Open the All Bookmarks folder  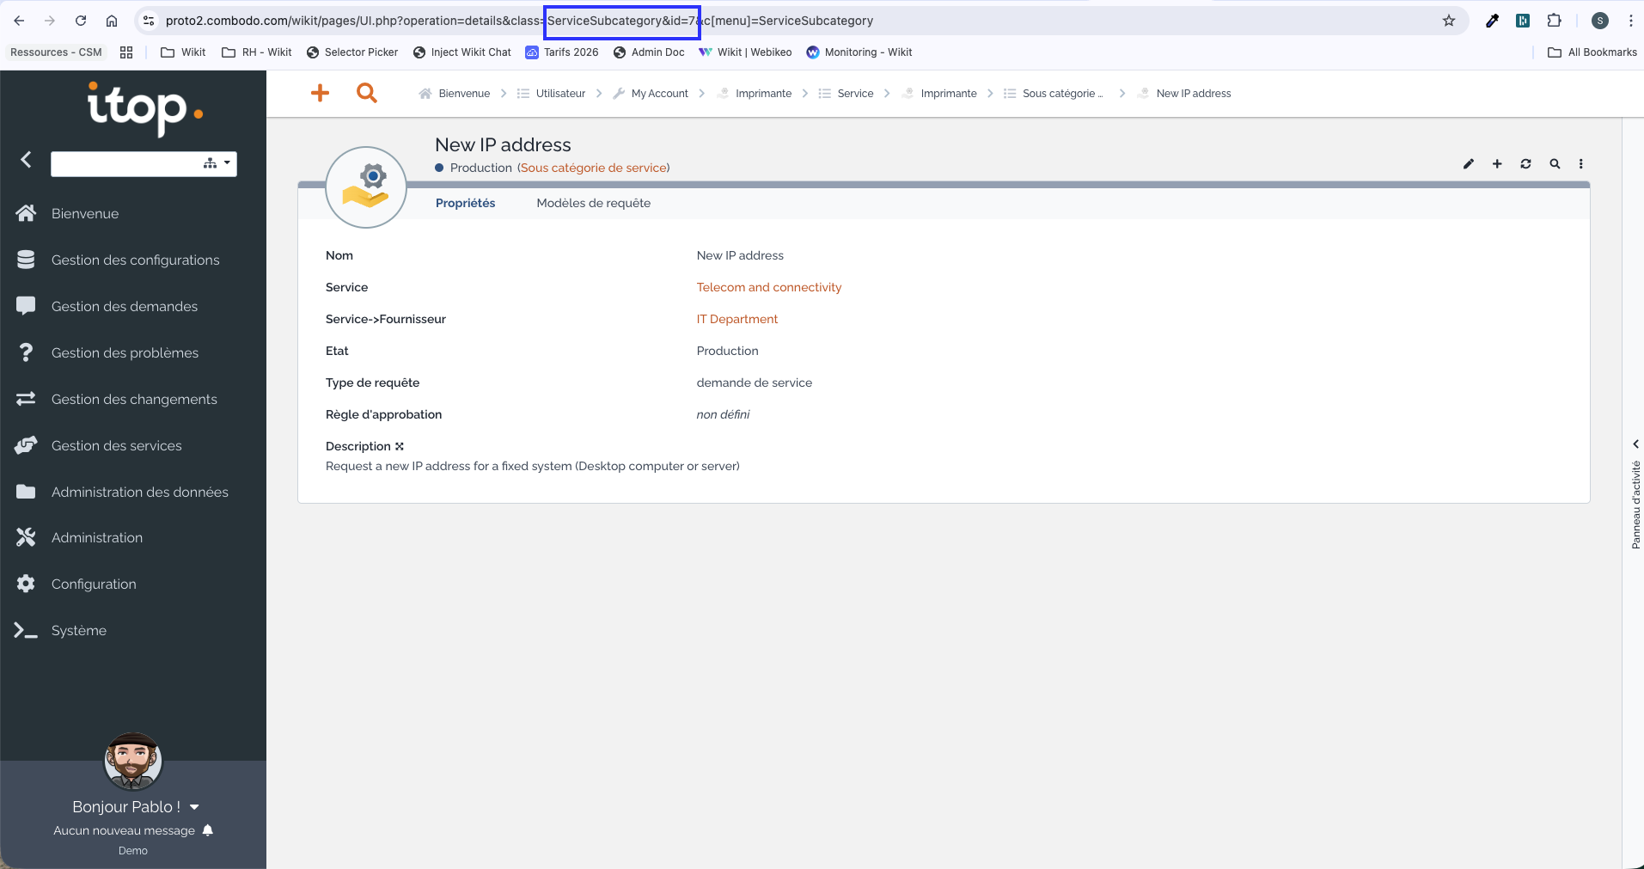[1592, 52]
